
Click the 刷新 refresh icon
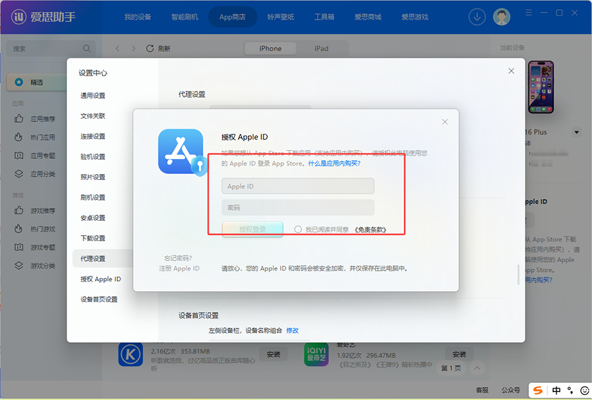150,49
